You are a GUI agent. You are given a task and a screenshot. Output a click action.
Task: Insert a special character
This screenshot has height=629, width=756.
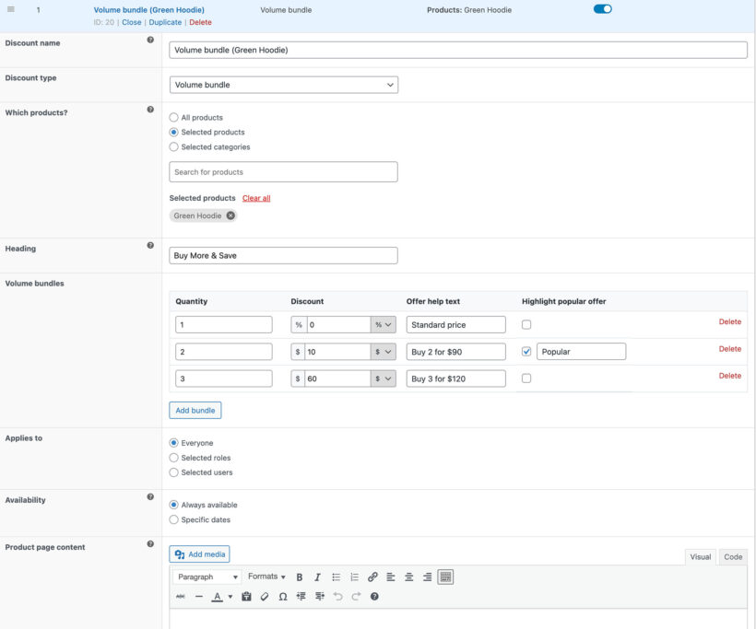(282, 596)
